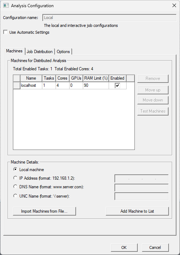The image size is (180, 255).
Task: Click the GPUs cell showing 0
Action: [x=76, y=86]
